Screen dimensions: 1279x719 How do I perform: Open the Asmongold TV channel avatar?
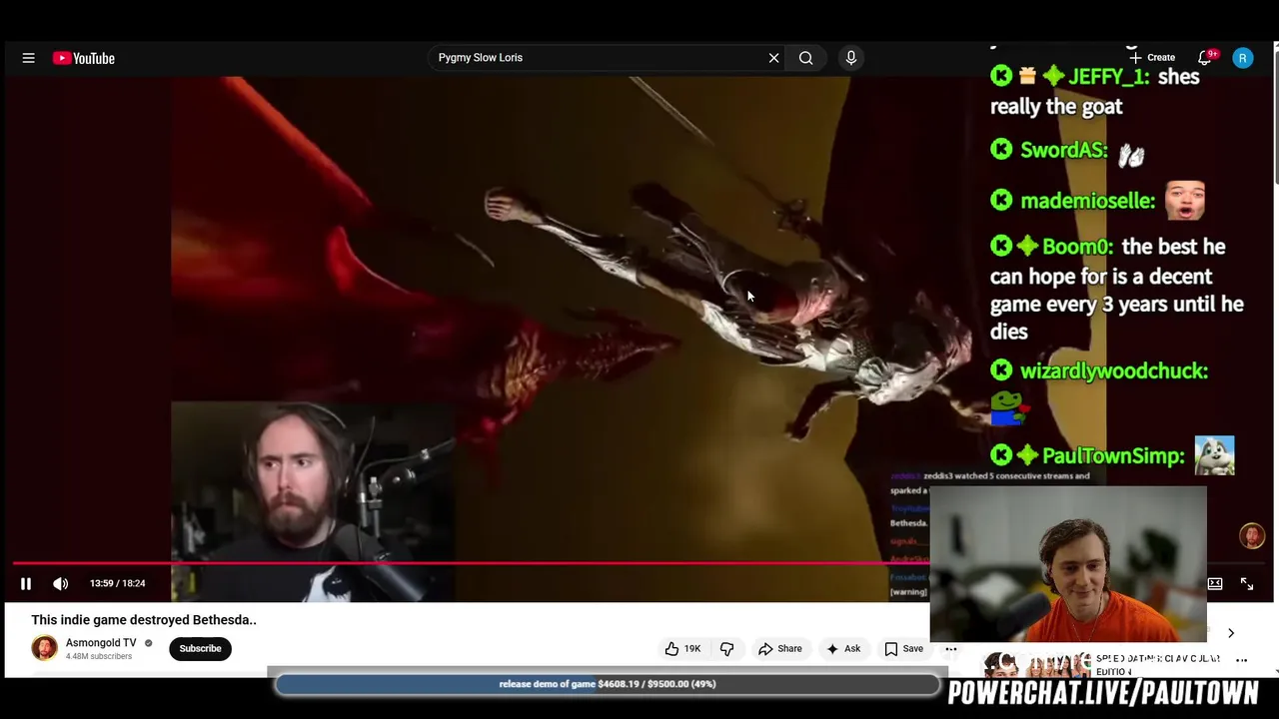coord(44,648)
